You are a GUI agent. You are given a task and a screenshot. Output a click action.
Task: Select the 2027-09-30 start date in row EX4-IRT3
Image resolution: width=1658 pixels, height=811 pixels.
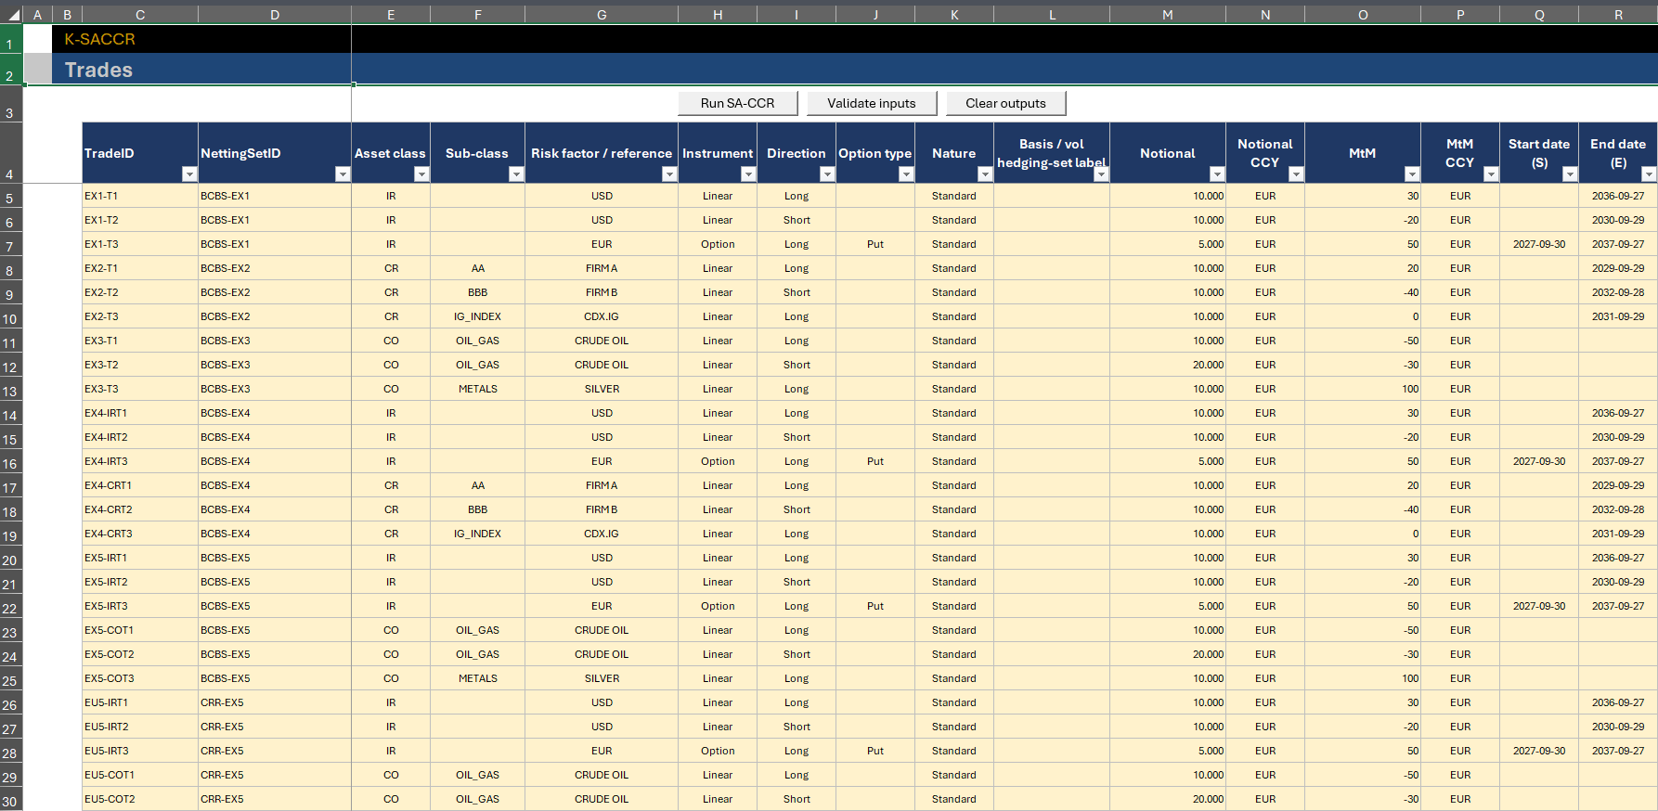click(1539, 461)
